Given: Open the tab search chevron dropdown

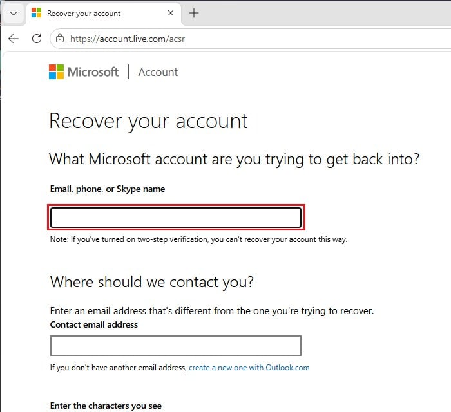Looking at the screenshot, I should [14, 14].
